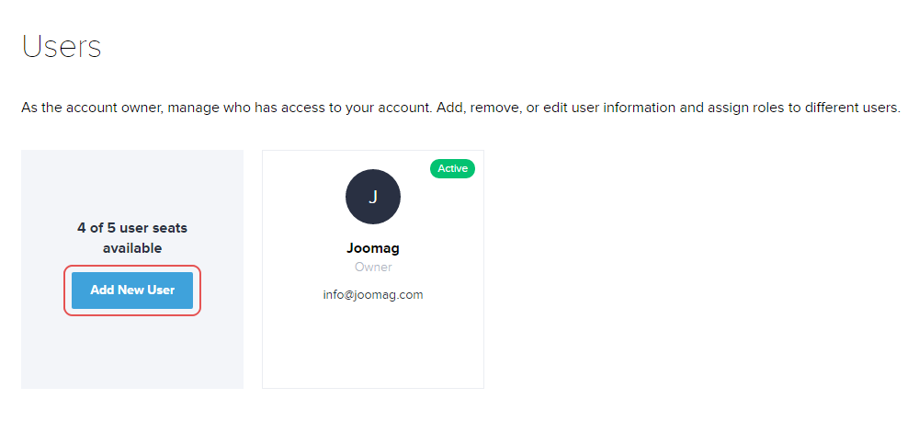
Task: Click the sentence starting "As the account owner"
Action: click(x=225, y=108)
